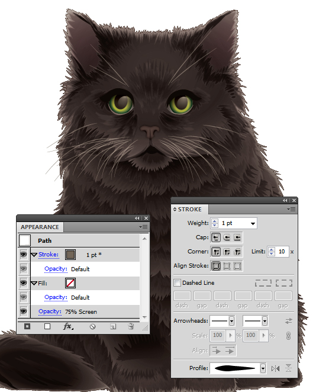Click align dashes to corners icon
The width and height of the screenshot is (316, 392).
coord(284,283)
